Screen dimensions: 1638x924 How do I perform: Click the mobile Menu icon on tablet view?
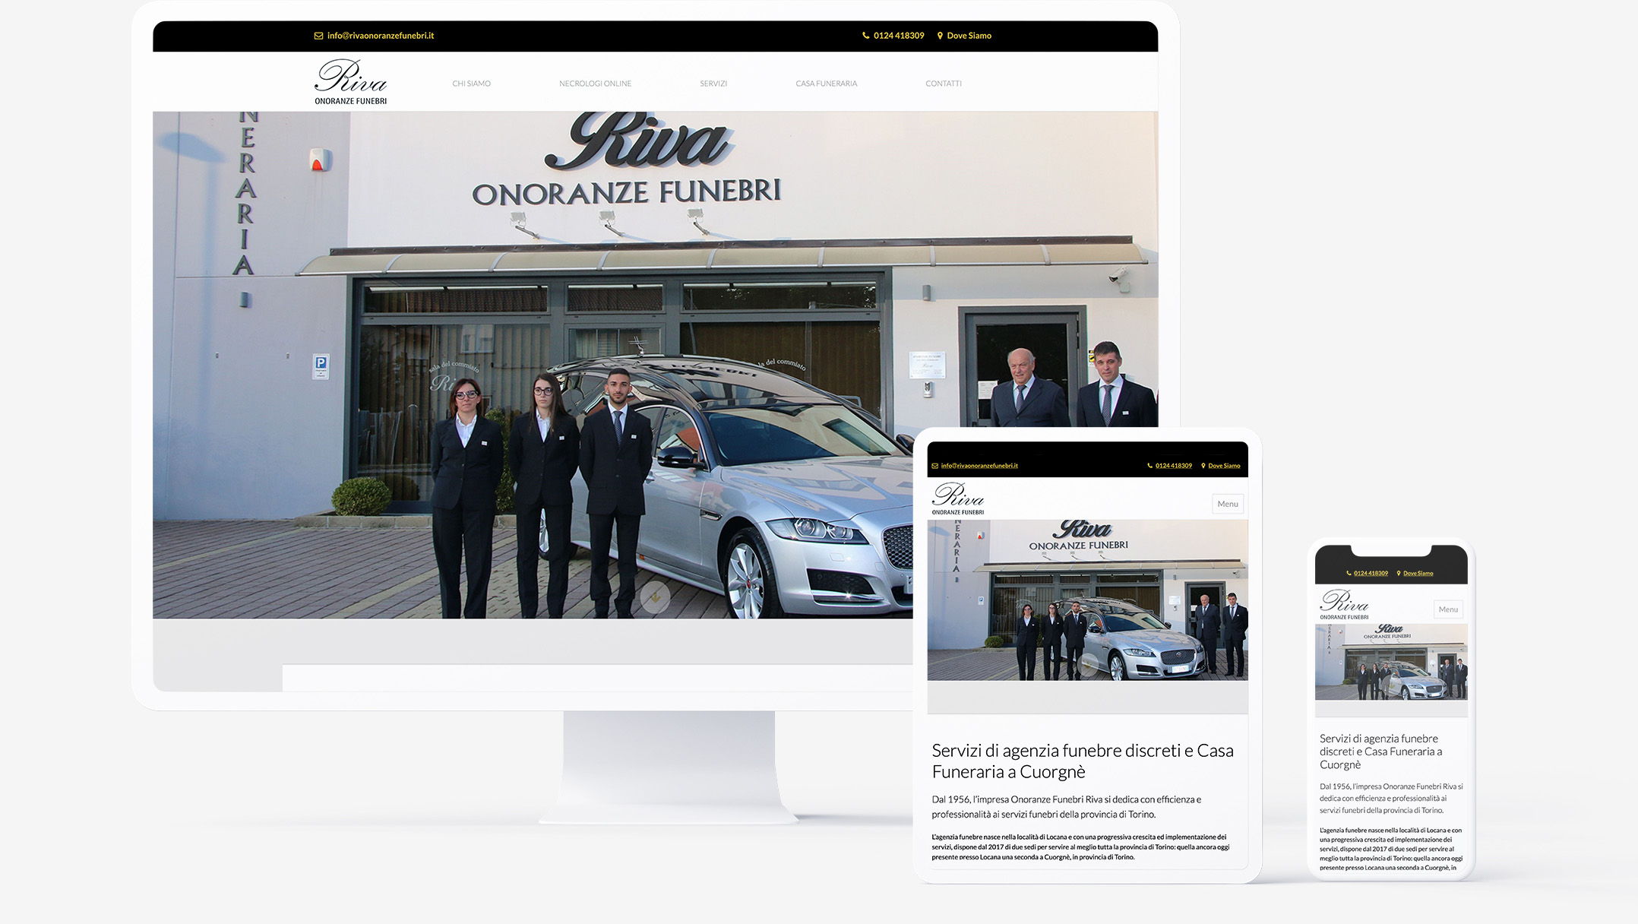1228,503
